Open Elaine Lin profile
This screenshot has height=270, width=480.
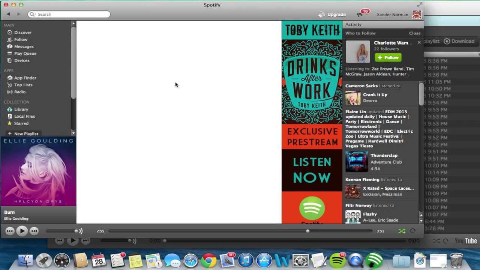(x=355, y=112)
